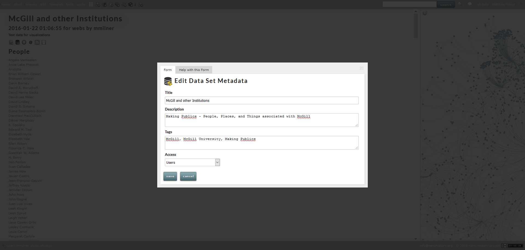
Task: Open the about menu item
Action: tap(18, 4)
